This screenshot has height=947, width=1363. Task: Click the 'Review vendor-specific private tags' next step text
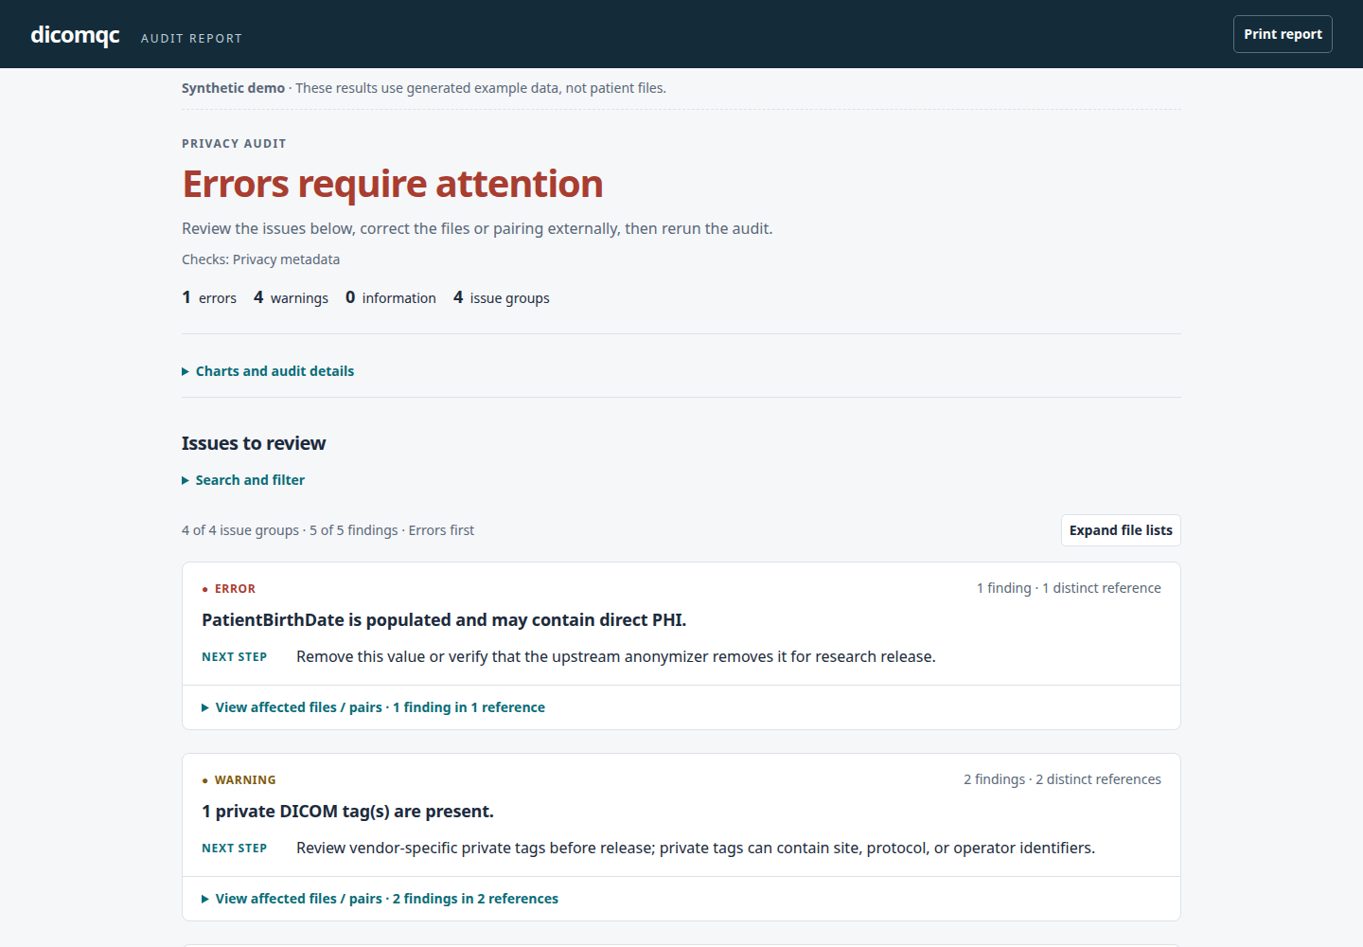pyautogui.click(x=696, y=849)
